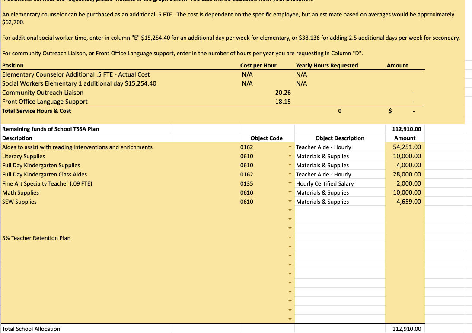Select total yearly hours value 0
The image size is (472, 333).
[340, 111]
